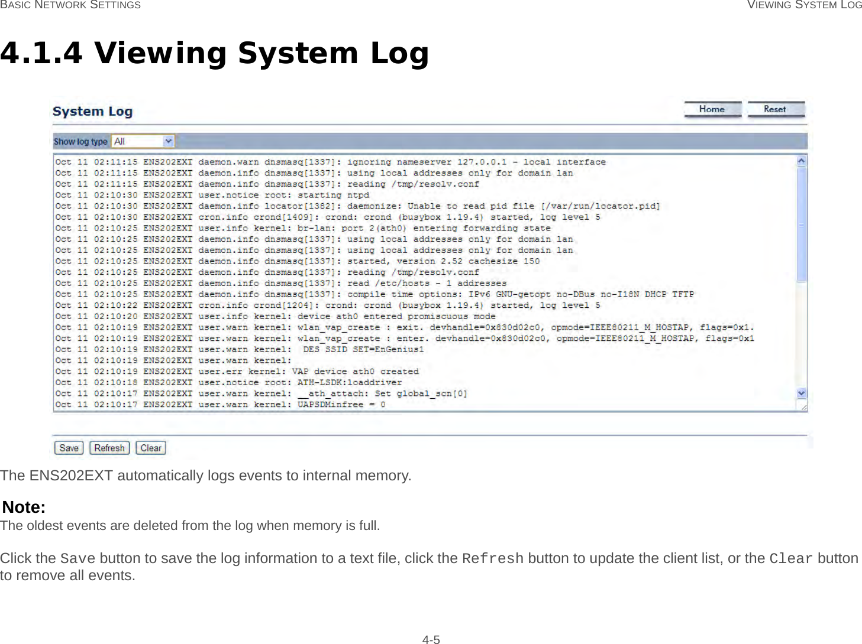This screenshot has width=862, height=644.
Task: Select log line 'version 2.52 cachesize 150'
Action: point(298,261)
